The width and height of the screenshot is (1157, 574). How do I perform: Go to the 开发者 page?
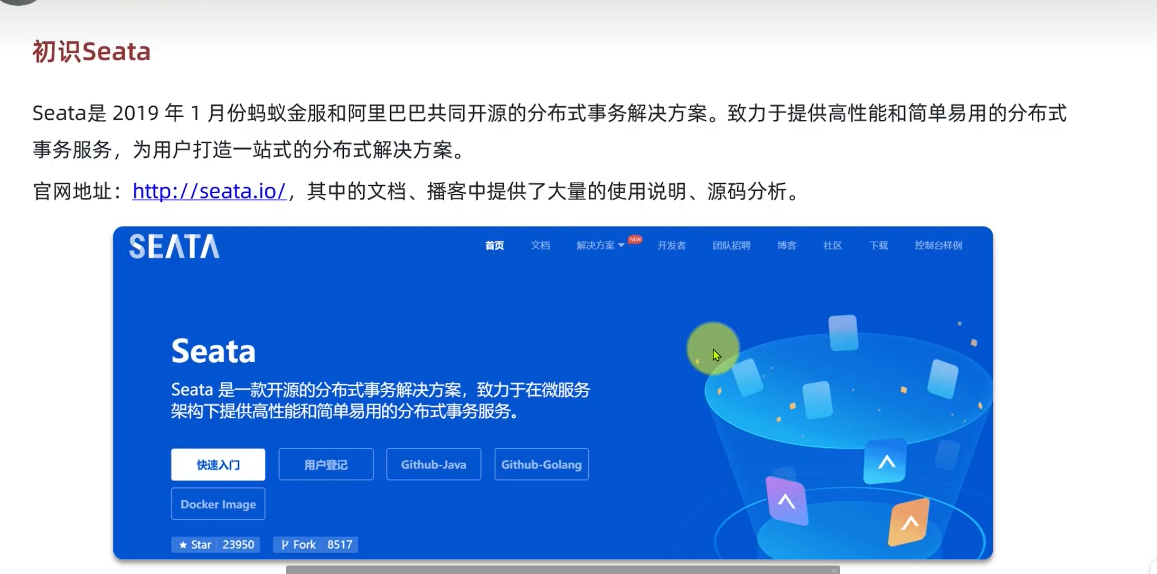[x=671, y=246]
